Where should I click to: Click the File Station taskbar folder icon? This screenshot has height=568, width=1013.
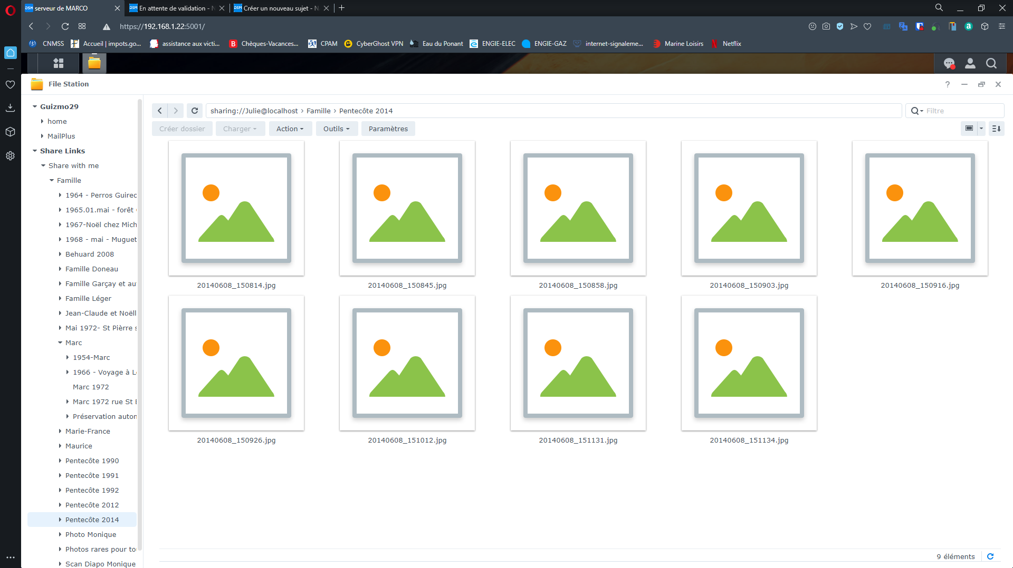[x=94, y=63]
